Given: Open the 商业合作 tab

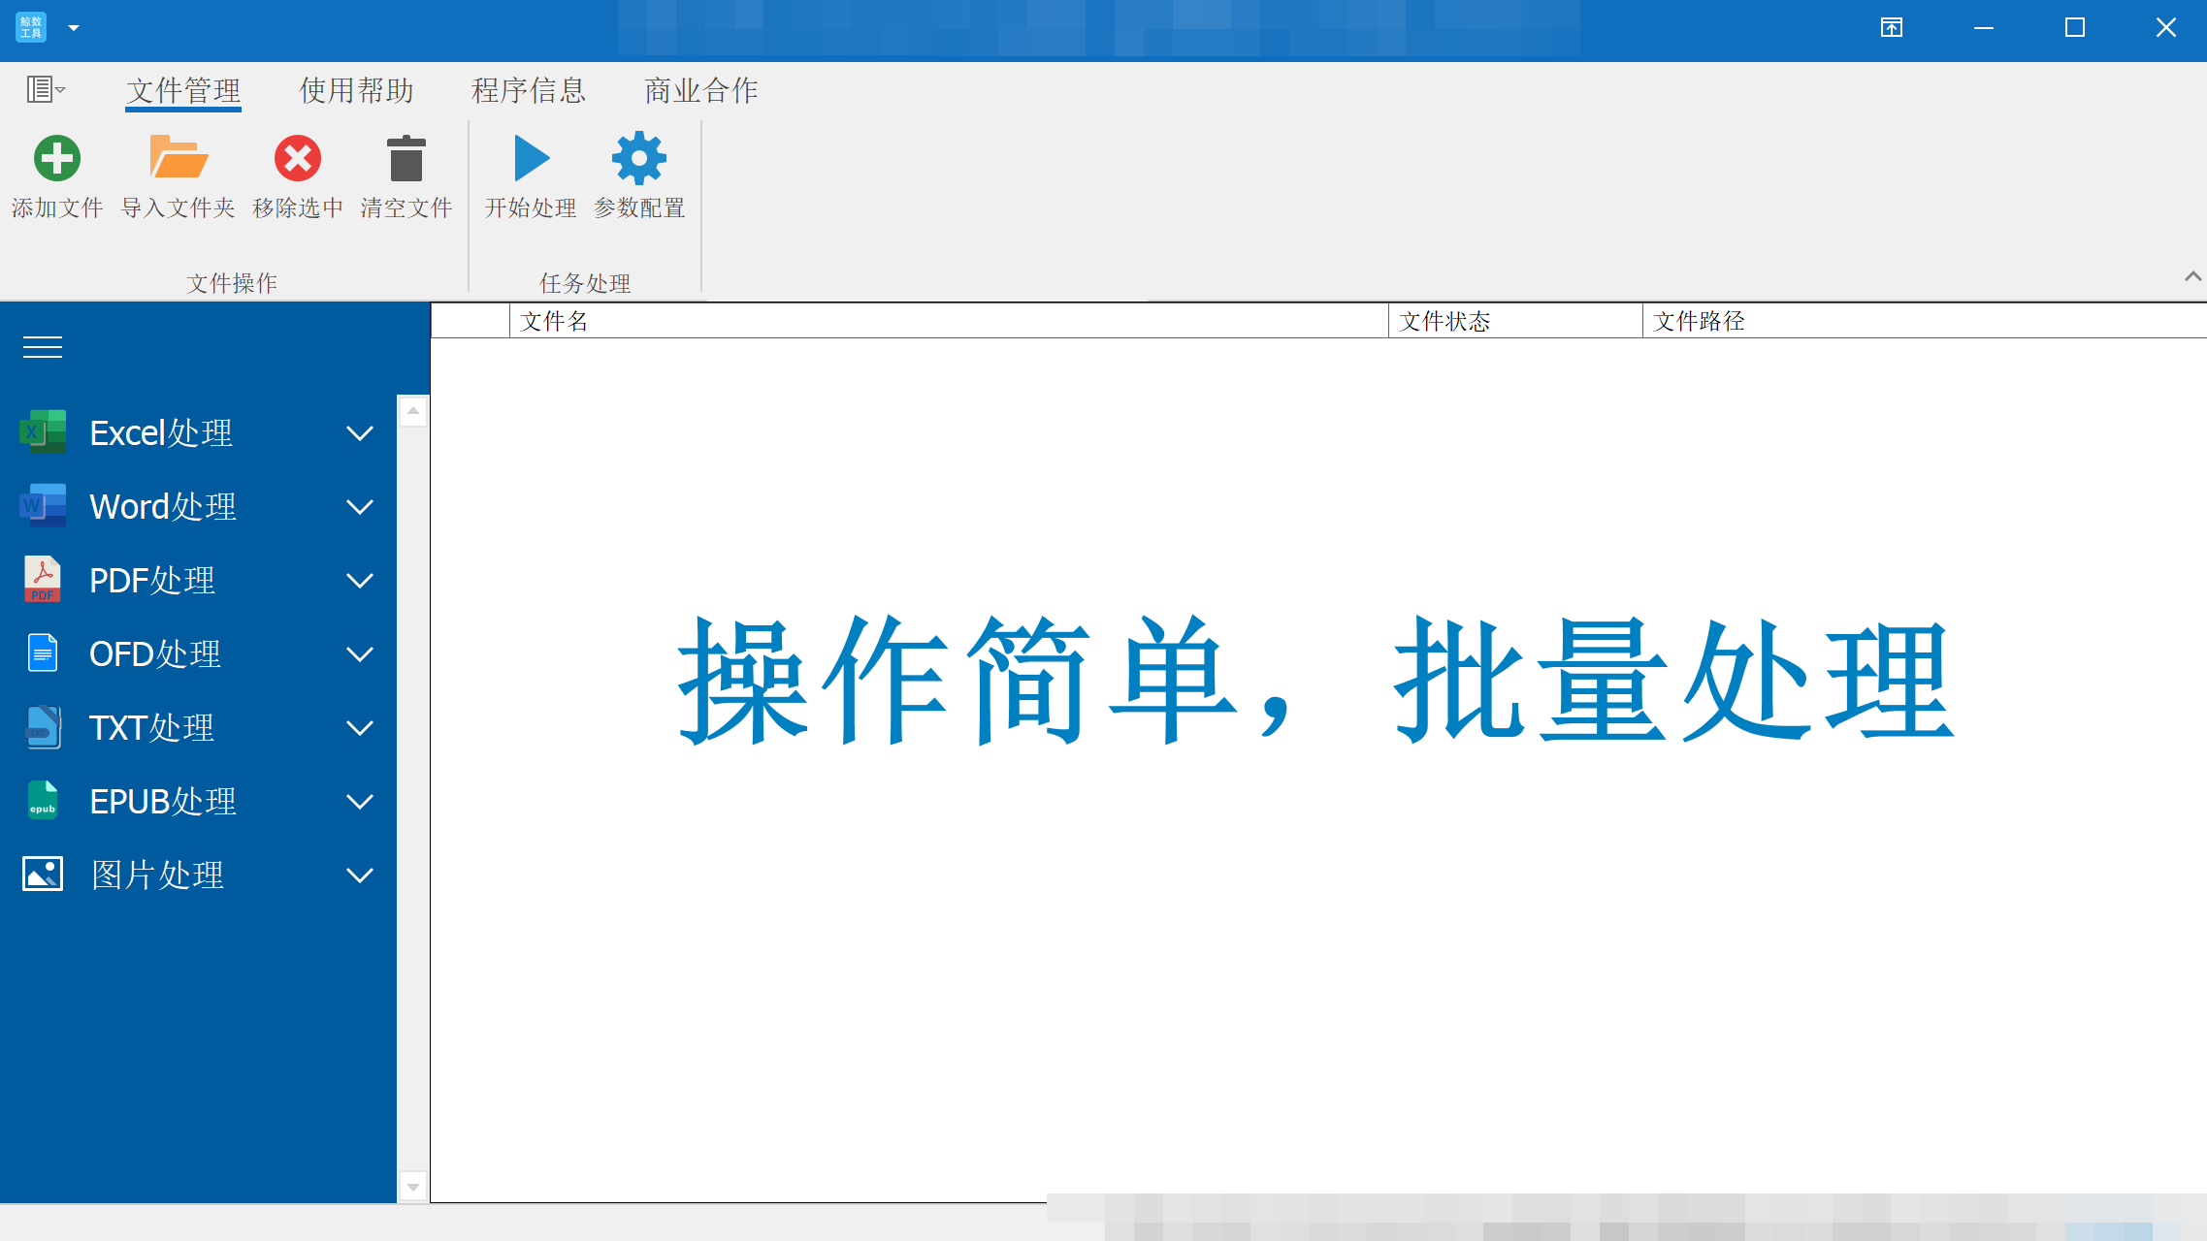Looking at the screenshot, I should tap(701, 90).
